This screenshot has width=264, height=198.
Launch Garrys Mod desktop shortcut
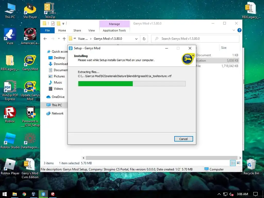coord(30,63)
